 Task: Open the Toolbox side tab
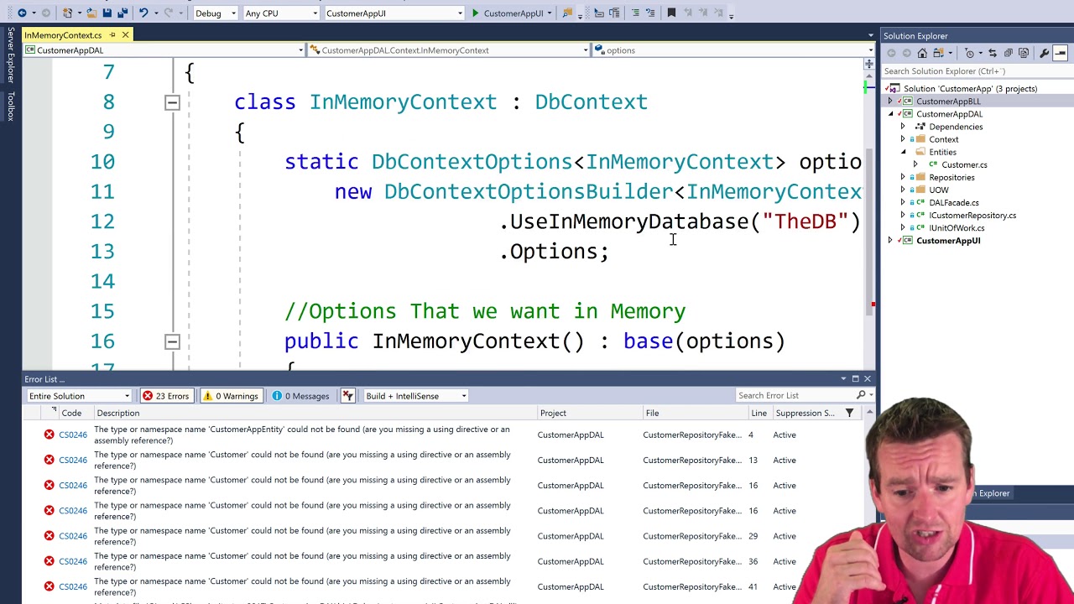point(11,106)
